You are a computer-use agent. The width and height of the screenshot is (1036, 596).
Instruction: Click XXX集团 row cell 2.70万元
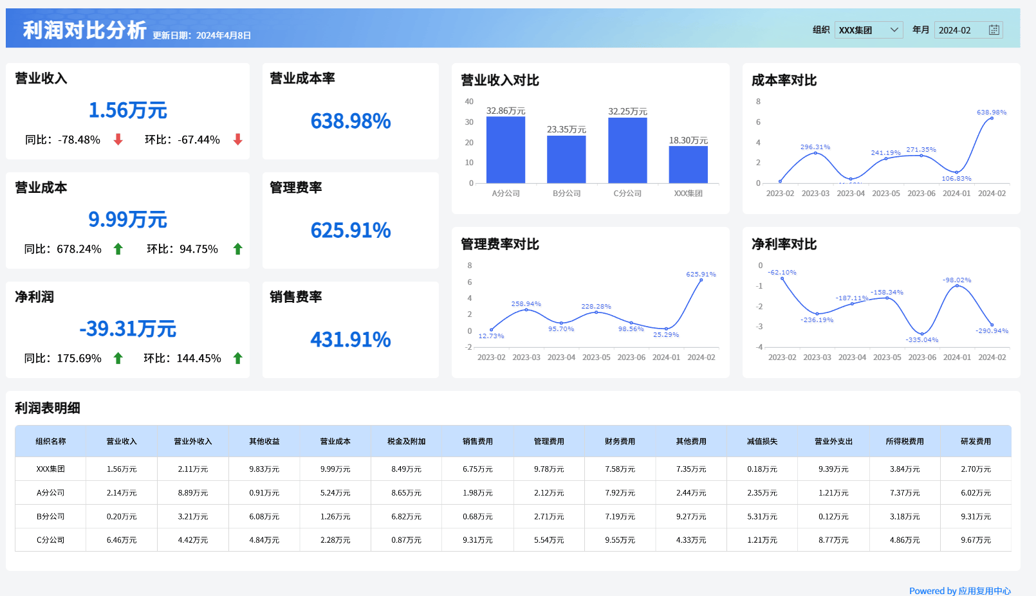click(x=976, y=469)
